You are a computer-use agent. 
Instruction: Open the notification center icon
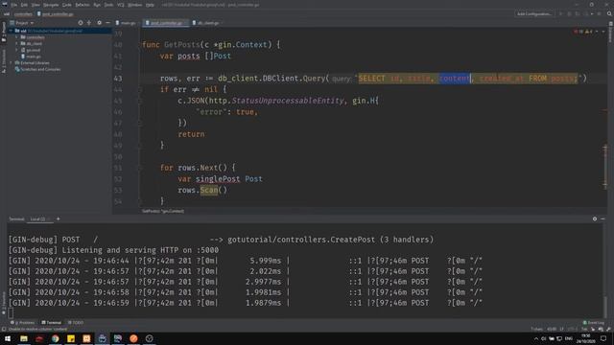[603, 338]
